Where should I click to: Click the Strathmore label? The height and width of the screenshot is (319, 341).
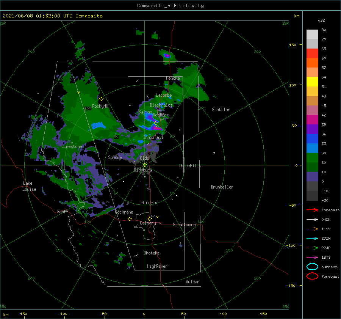(x=184, y=225)
